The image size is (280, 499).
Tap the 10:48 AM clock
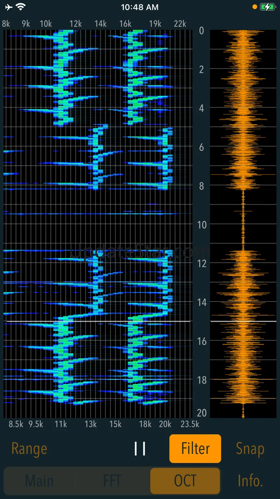(140, 7)
